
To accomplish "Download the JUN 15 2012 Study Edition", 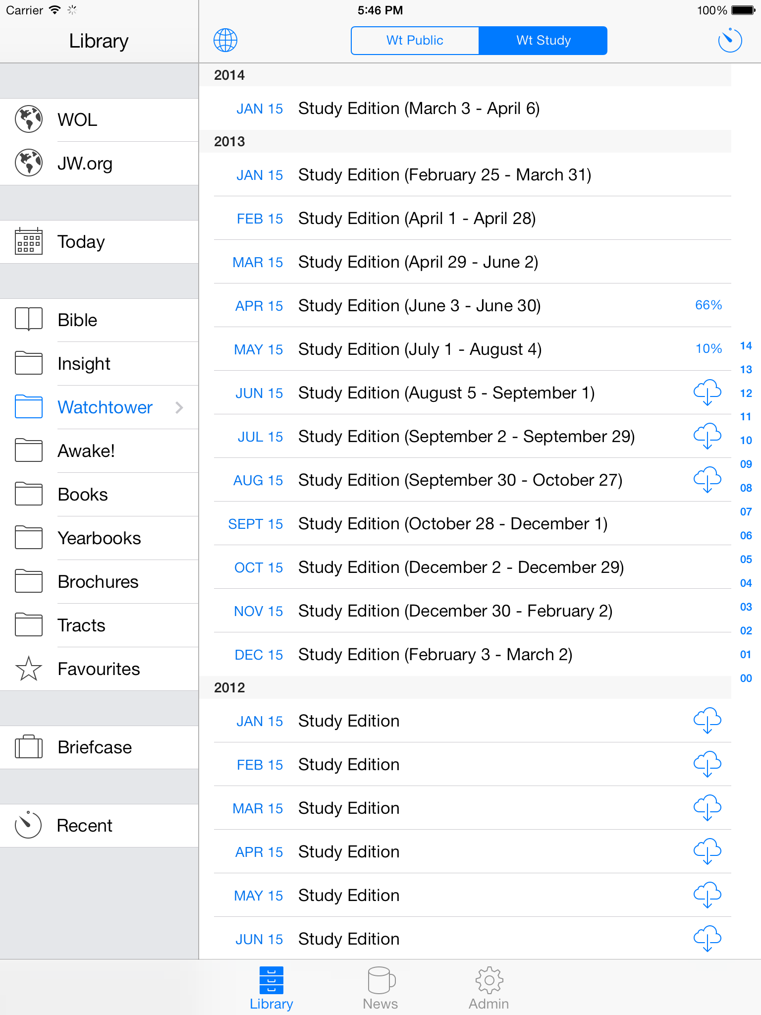I will (x=707, y=939).
